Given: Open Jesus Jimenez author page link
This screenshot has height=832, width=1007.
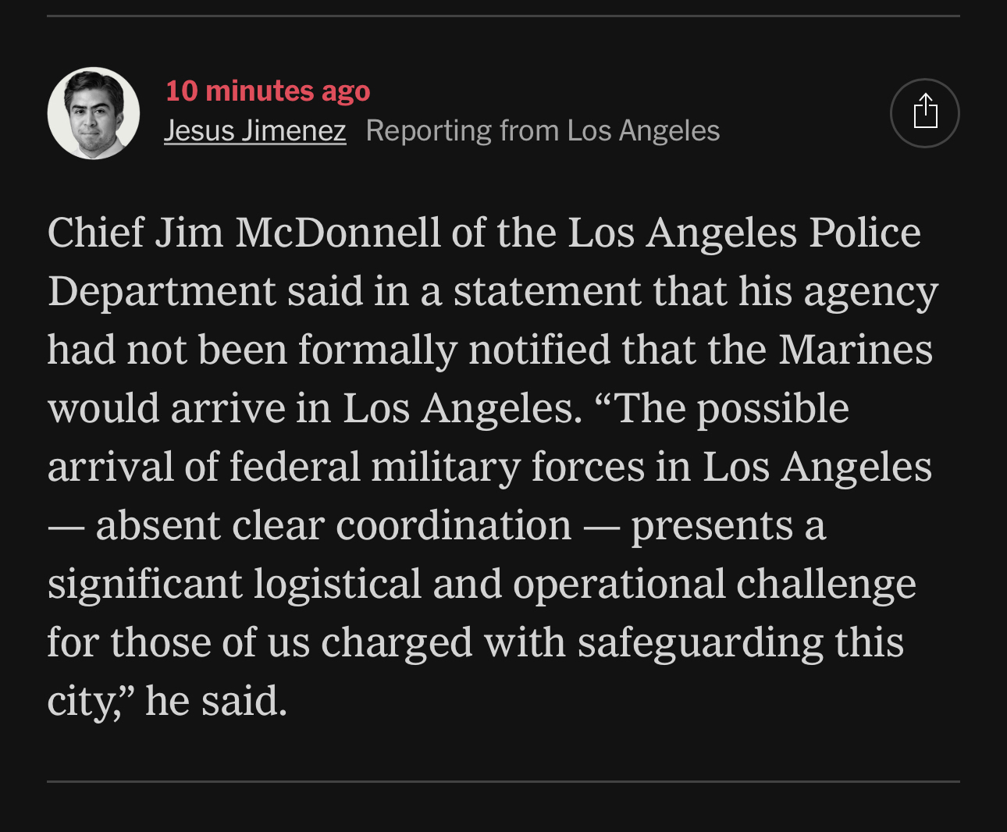Looking at the screenshot, I should (254, 130).
